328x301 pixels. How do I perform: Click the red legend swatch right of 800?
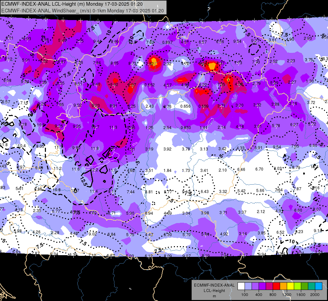coord(276,286)
